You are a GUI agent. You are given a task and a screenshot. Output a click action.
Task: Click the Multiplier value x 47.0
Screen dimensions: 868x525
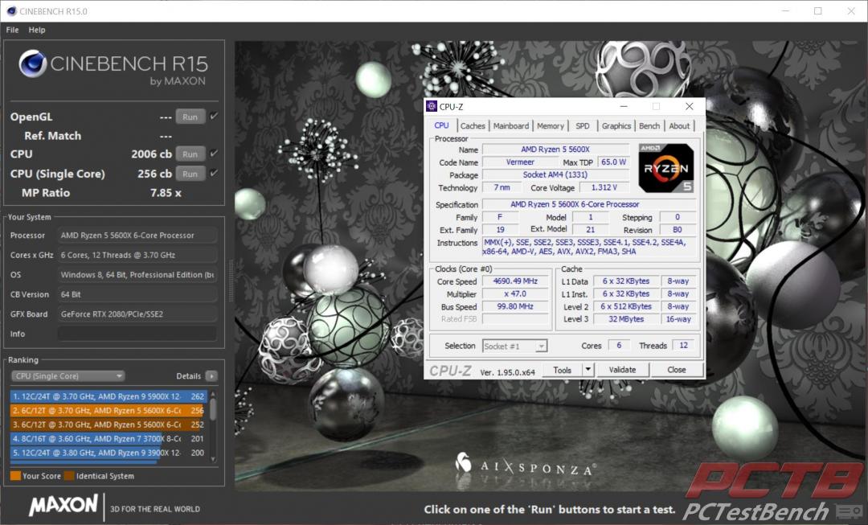(x=515, y=294)
